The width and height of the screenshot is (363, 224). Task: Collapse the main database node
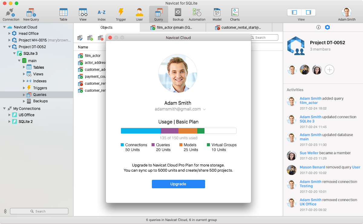coord(19,61)
